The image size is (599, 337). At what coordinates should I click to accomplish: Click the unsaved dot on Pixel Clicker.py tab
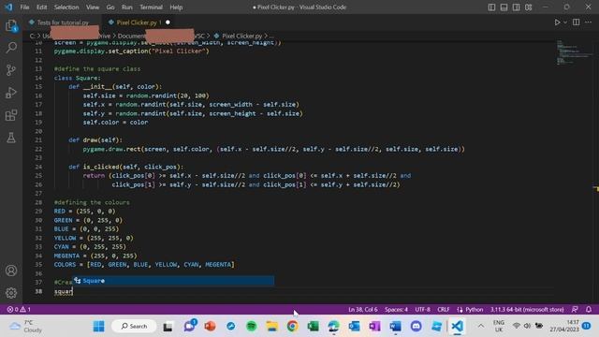[x=168, y=22]
